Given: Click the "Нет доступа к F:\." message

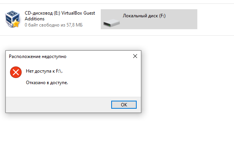Looking at the screenshot, I should click(x=44, y=71).
